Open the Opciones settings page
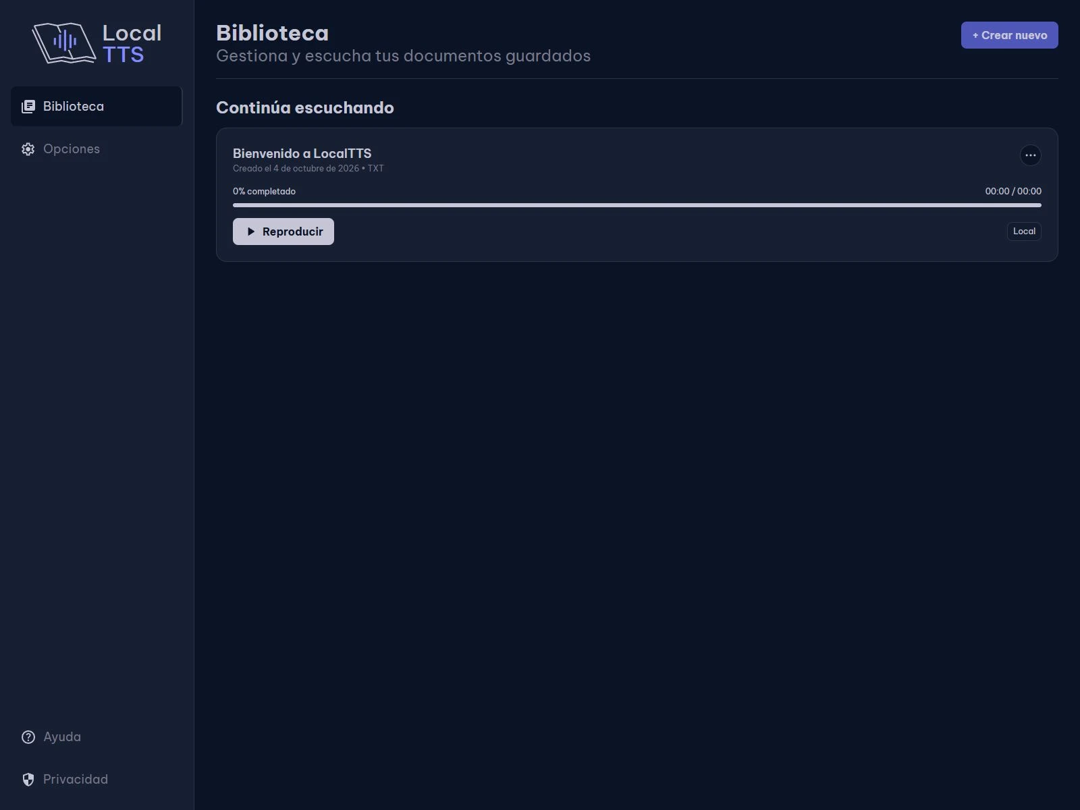Image resolution: width=1080 pixels, height=810 pixels. (x=97, y=148)
